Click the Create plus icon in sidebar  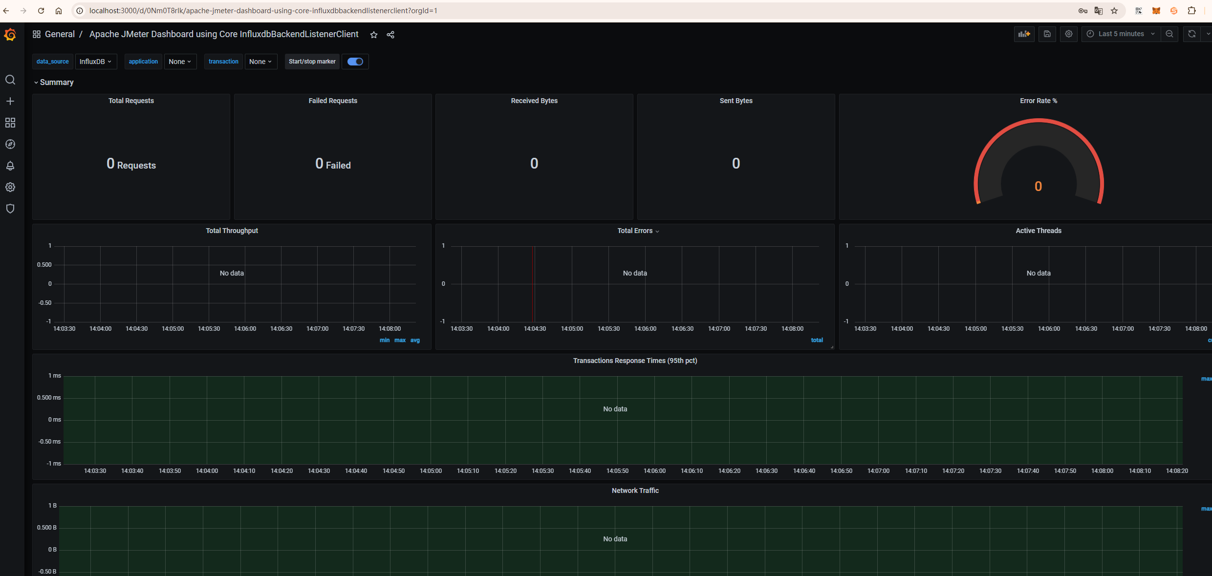point(10,101)
